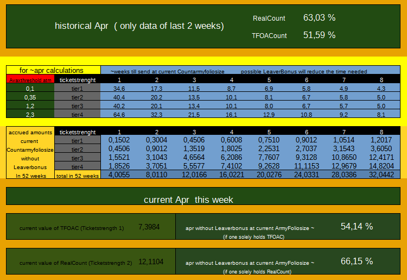Select the TFOACount 51,59 % value

[x=319, y=35]
